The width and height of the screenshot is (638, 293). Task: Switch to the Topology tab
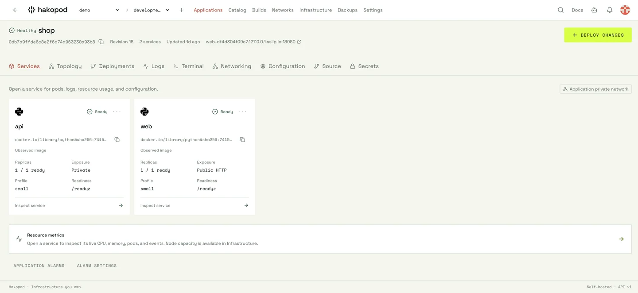tap(65, 66)
